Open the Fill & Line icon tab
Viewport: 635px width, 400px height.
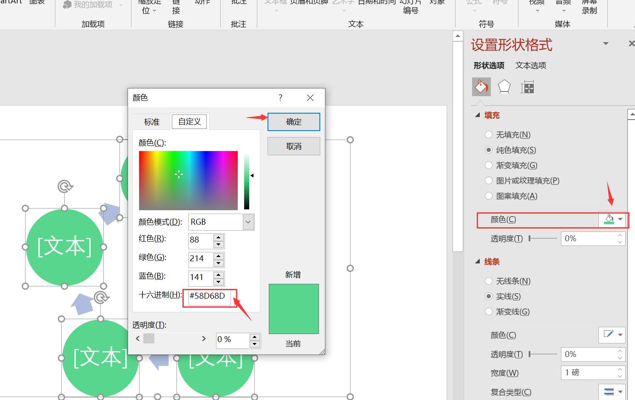pyautogui.click(x=481, y=87)
